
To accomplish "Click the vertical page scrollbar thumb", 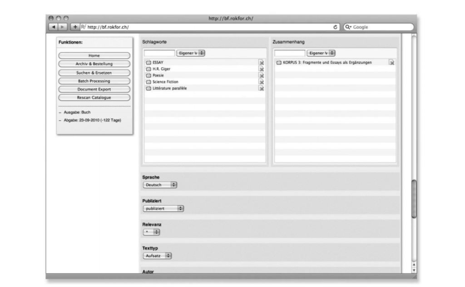I will click(414, 199).
